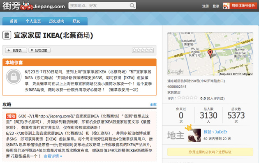Click the 地主 user avatar
The width and height of the screenshot is (259, 163).
pyautogui.click(x=194, y=135)
